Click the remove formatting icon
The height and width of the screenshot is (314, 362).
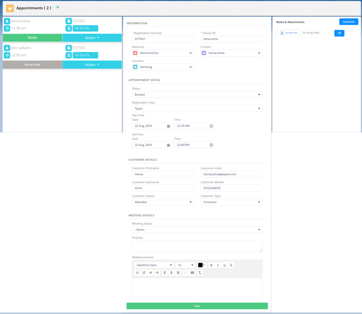(x=200, y=273)
